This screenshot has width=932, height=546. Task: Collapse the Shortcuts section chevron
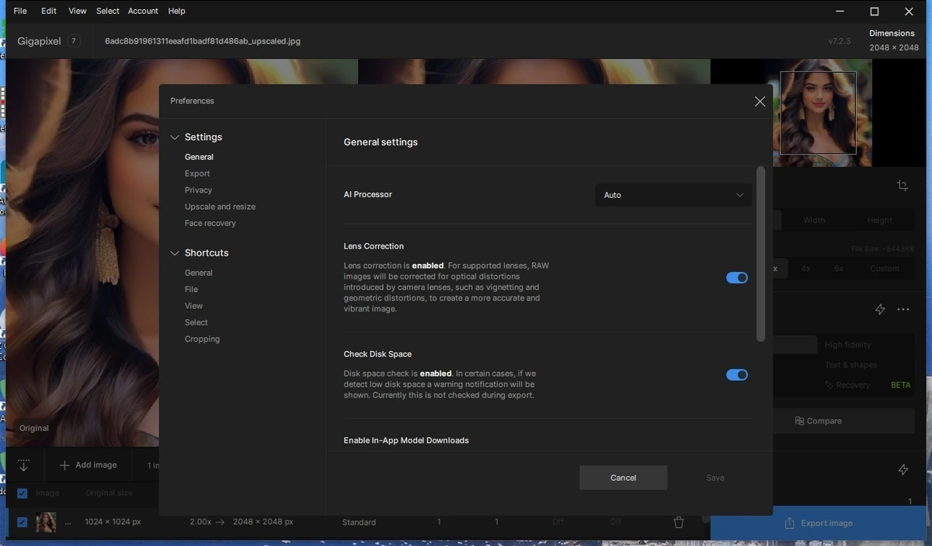175,253
